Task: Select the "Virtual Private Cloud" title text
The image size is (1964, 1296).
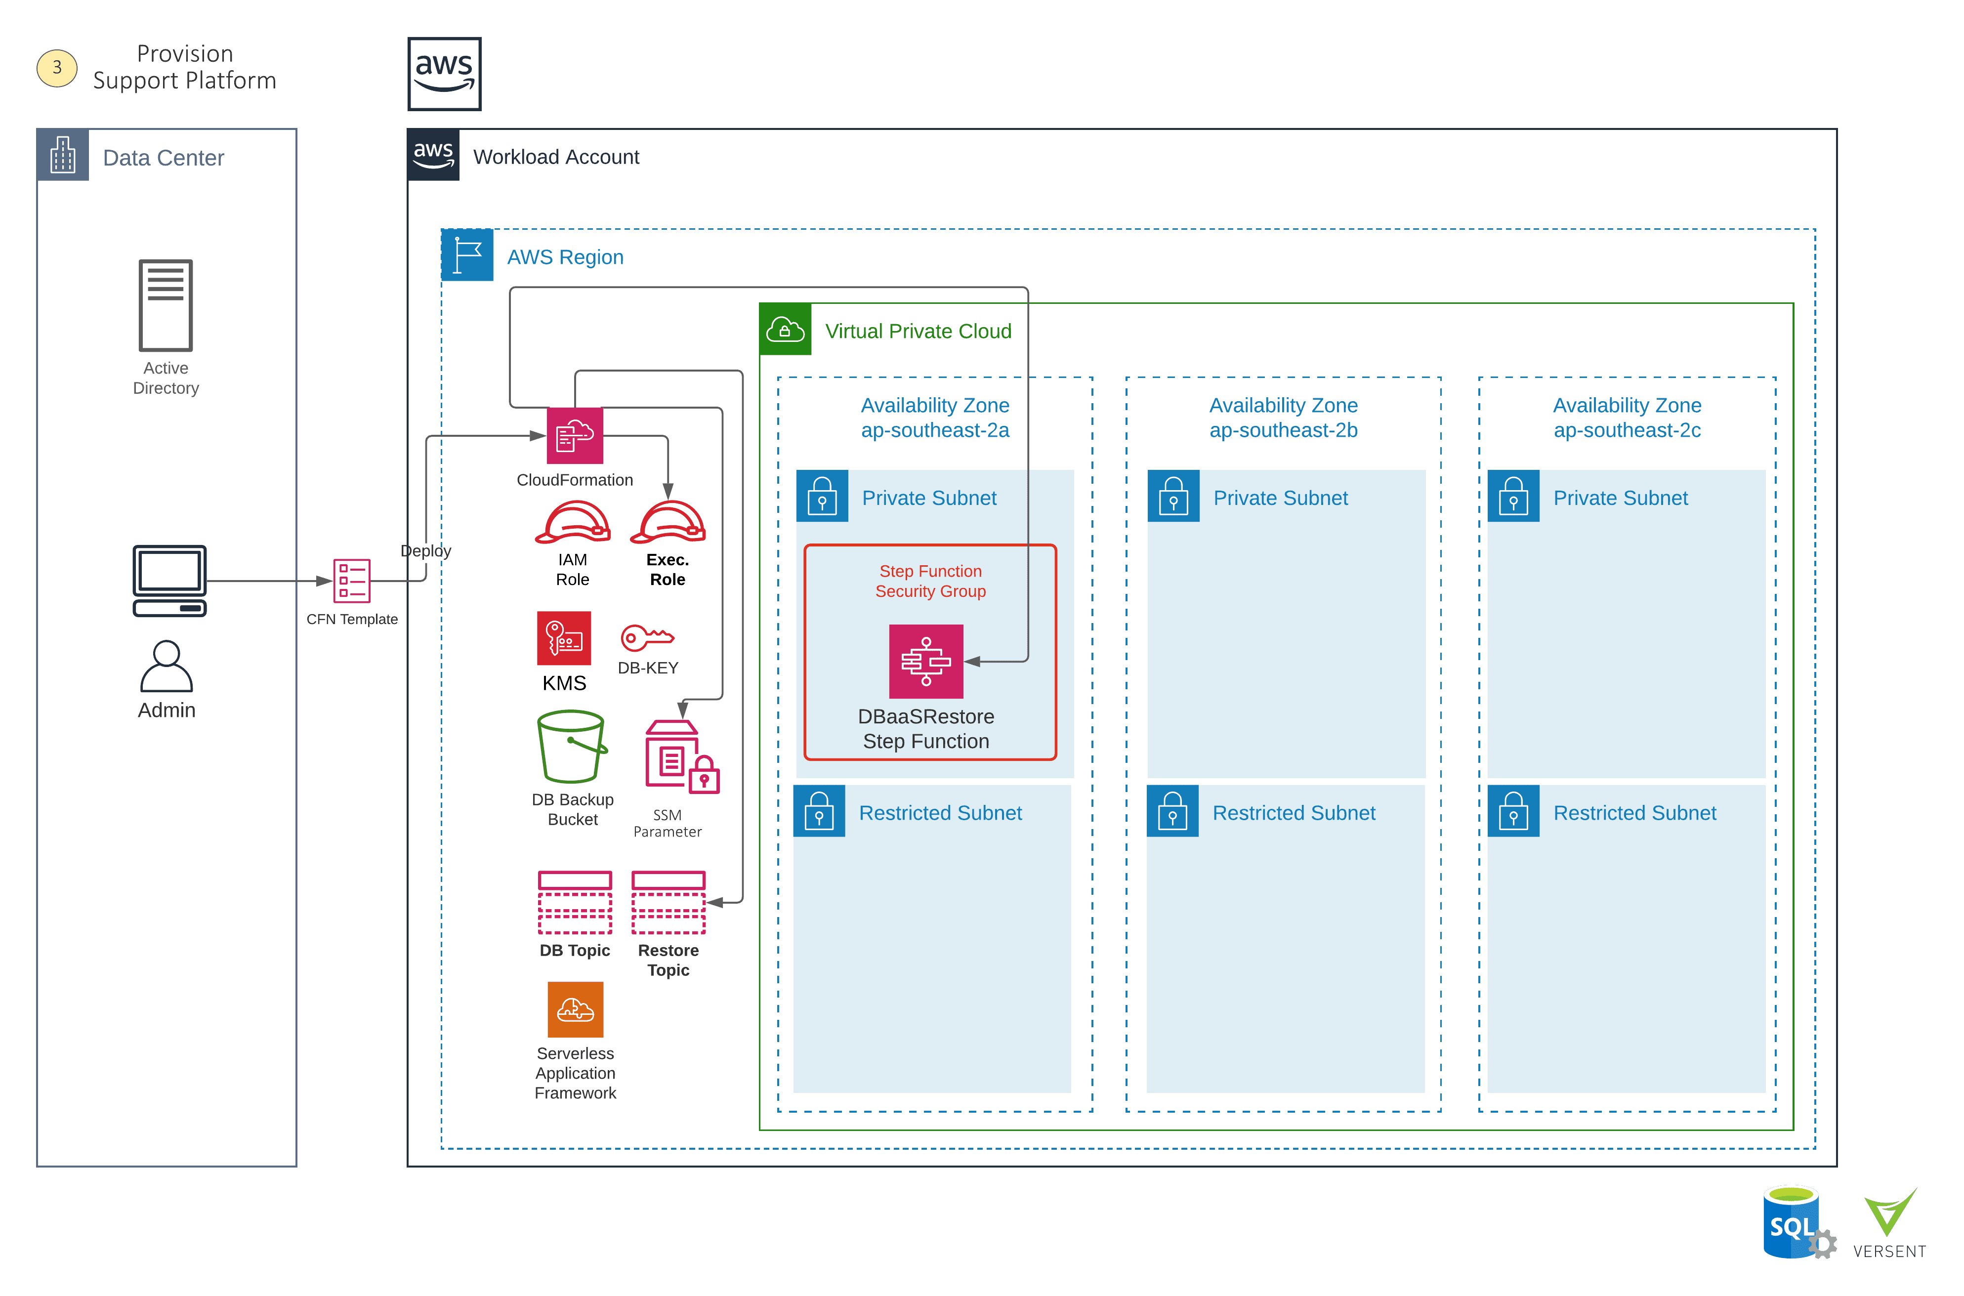Action: click(x=918, y=331)
